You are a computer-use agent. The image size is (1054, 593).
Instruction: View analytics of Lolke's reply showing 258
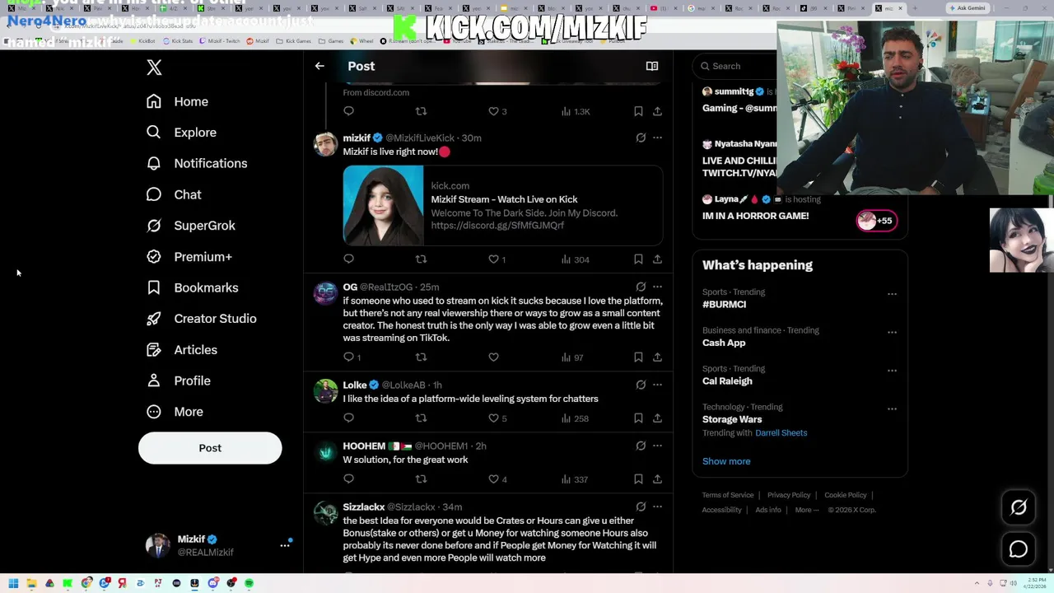click(575, 418)
